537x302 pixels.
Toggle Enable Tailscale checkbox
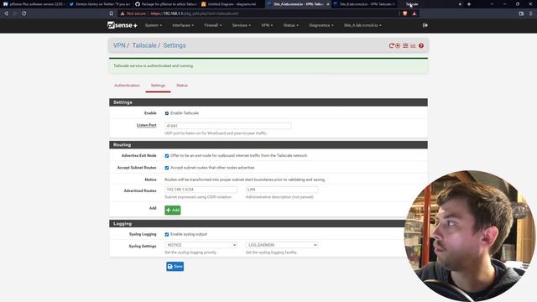point(167,113)
